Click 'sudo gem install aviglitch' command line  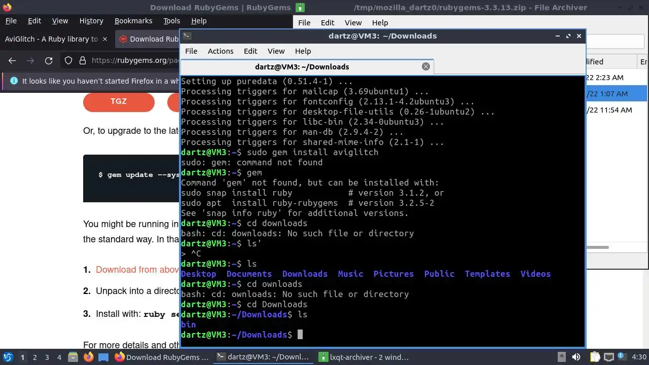tap(312, 152)
